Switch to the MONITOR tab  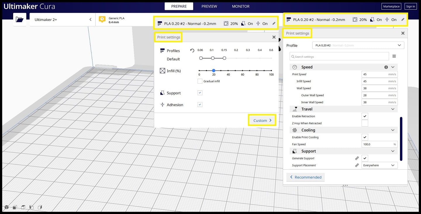241,6
